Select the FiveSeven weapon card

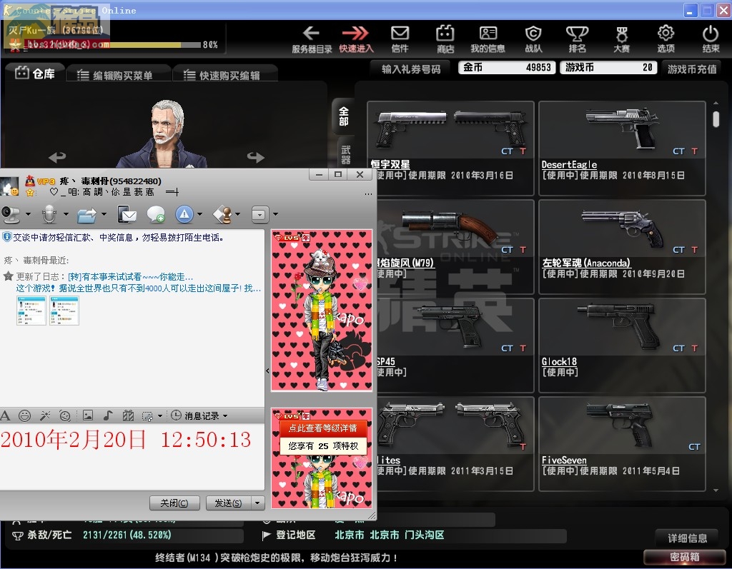(622, 444)
